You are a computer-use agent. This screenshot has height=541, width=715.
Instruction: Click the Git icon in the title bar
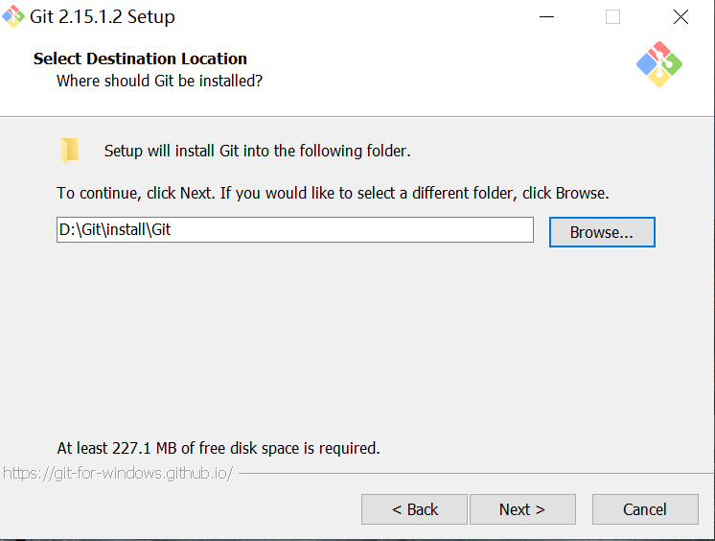(13, 16)
